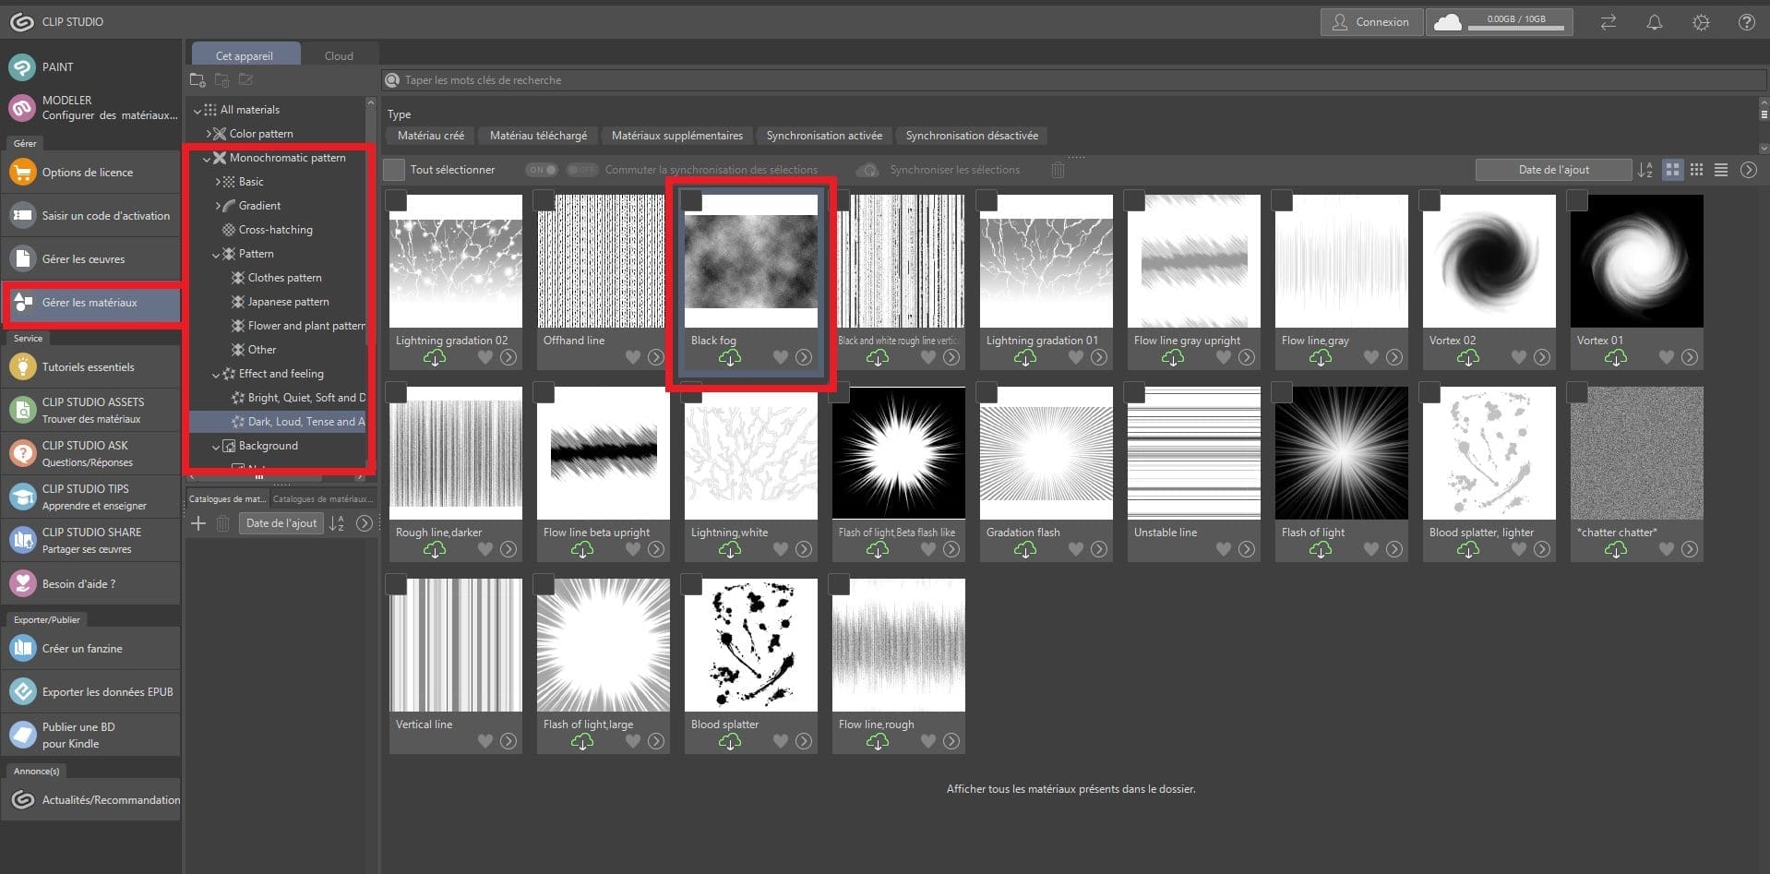Switch to the Cet appareil tab
Image resolution: width=1770 pixels, height=874 pixels.
pos(245,54)
